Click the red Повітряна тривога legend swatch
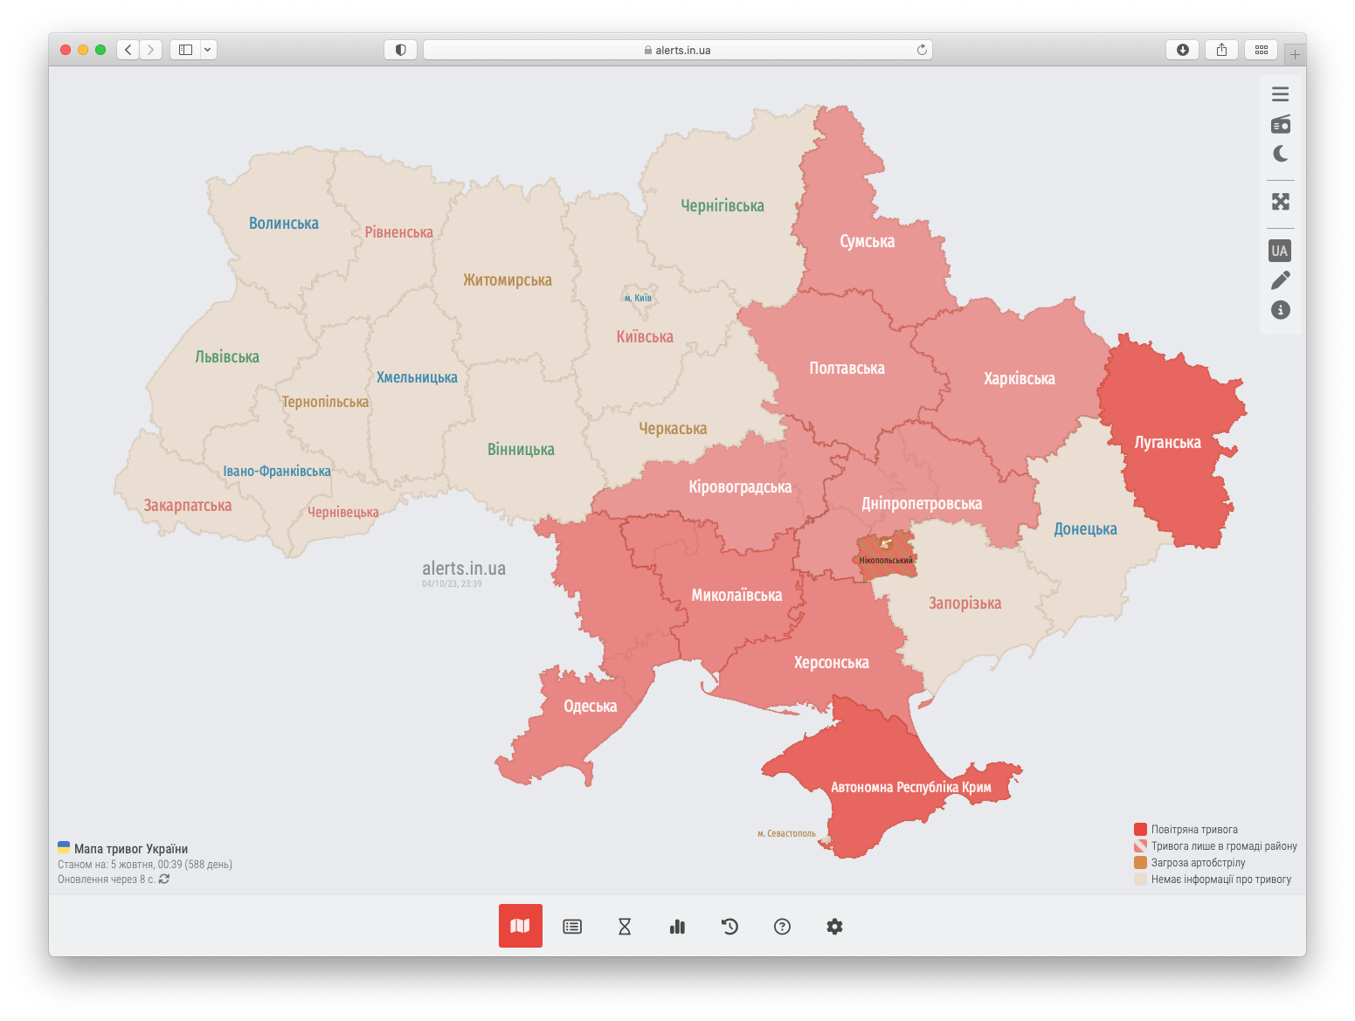1355x1021 pixels. pos(1140,830)
